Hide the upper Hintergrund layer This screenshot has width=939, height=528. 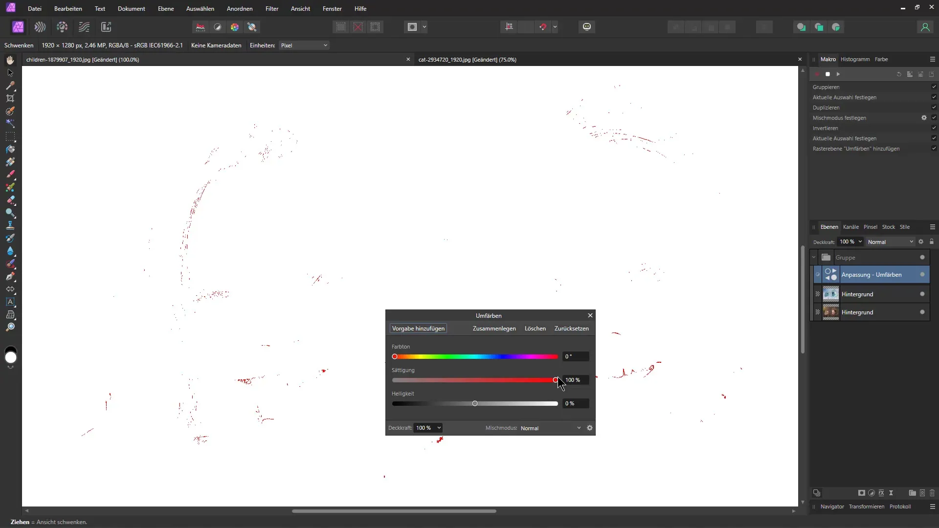point(922,294)
